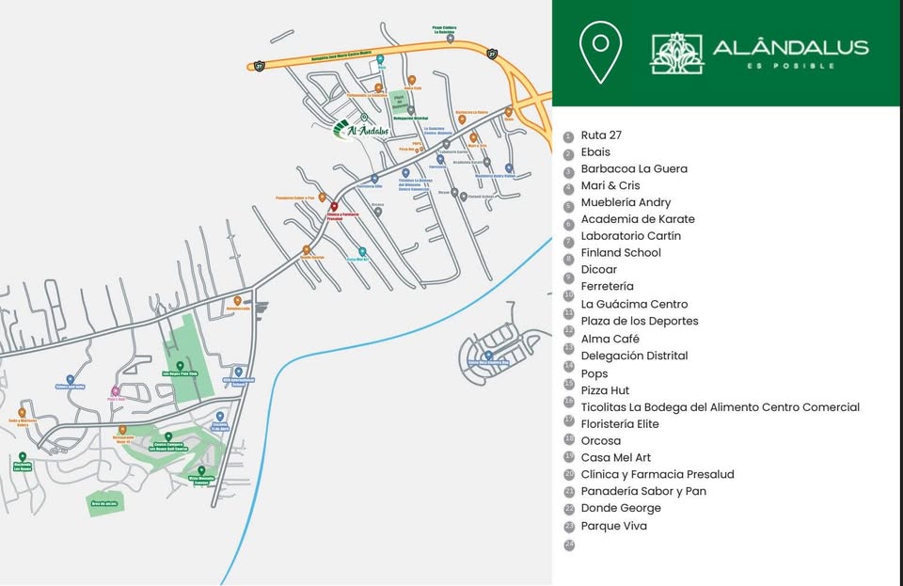Select 'Ferretería' in the legend list
Screen dimensions: 903x586
point(607,286)
